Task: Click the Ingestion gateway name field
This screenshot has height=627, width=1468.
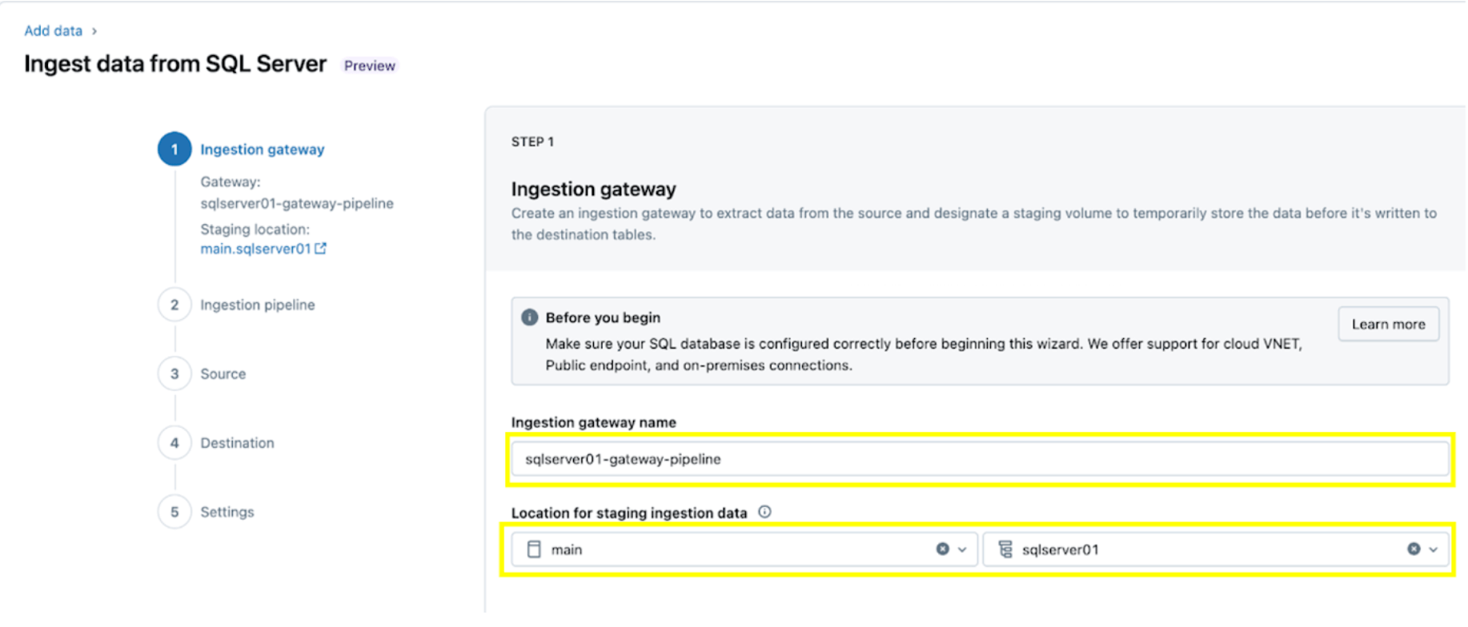Action: tap(979, 459)
